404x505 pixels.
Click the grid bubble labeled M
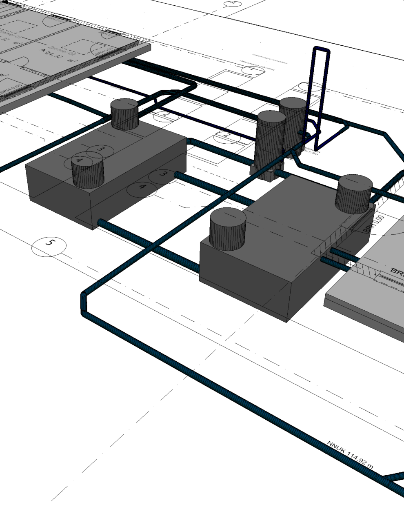click(x=233, y=3)
